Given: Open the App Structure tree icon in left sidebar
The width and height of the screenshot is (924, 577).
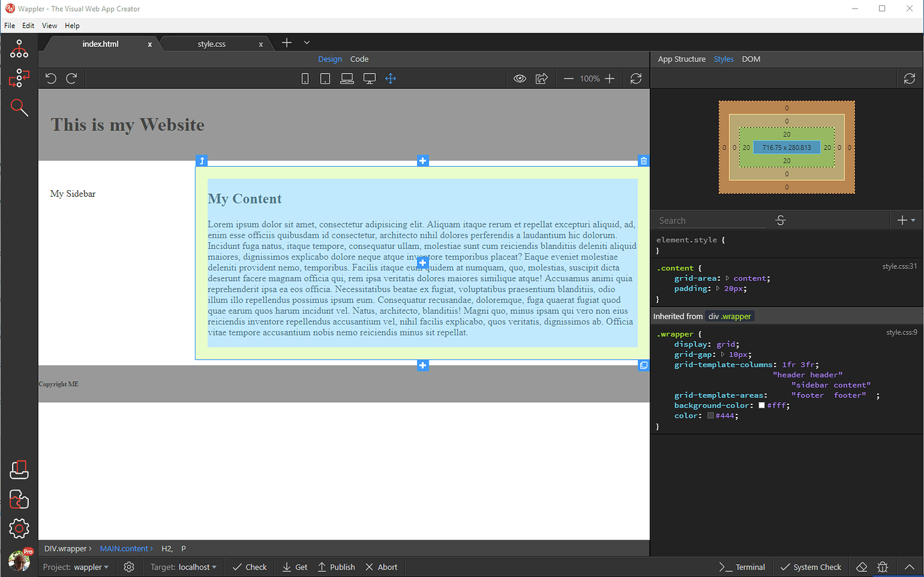Looking at the screenshot, I should point(19,48).
